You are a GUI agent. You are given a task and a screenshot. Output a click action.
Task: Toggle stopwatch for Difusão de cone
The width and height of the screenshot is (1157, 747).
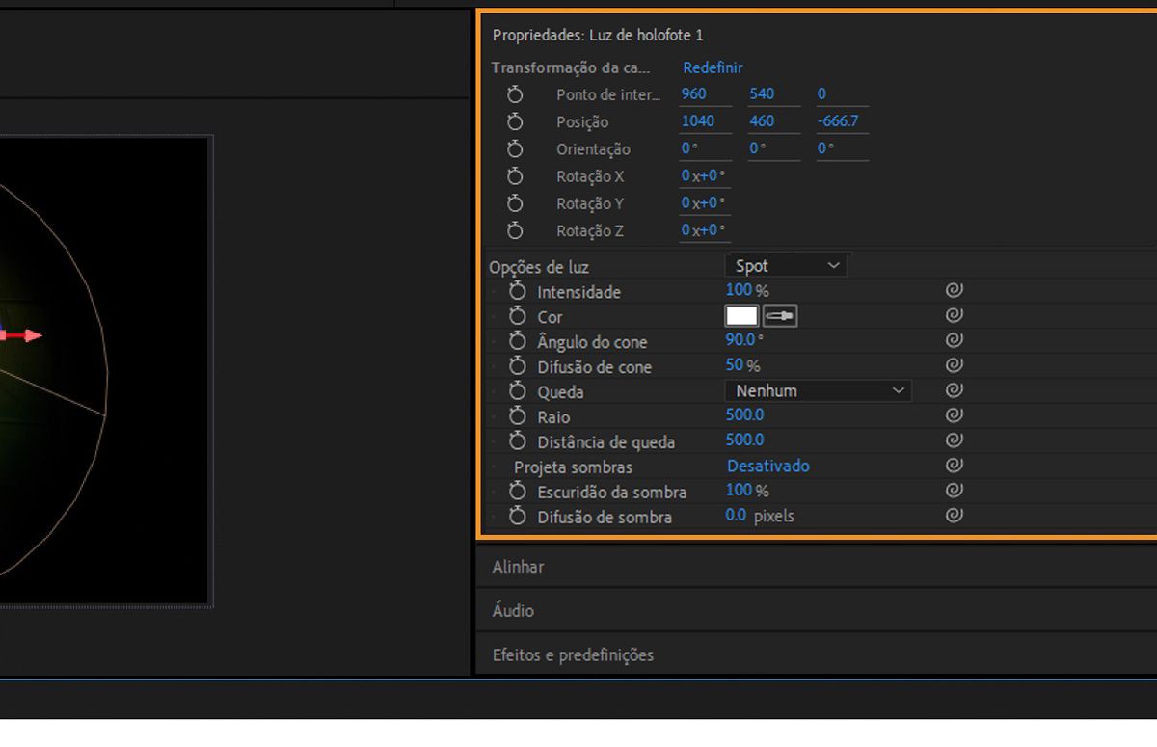(x=518, y=366)
